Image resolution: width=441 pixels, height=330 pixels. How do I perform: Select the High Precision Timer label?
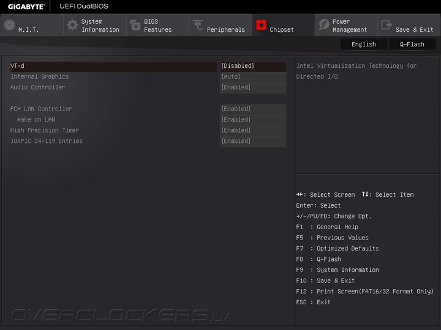pos(45,130)
